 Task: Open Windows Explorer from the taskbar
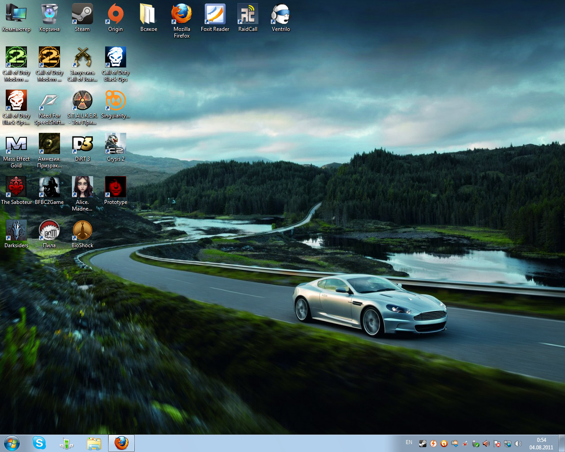94,443
